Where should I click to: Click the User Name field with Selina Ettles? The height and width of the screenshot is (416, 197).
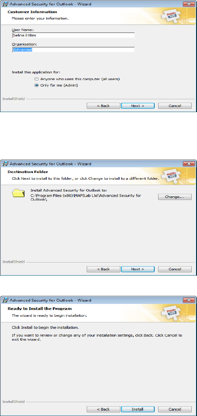[x=73, y=35]
